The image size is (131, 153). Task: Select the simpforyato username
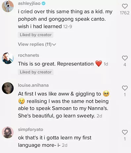coord(30,130)
